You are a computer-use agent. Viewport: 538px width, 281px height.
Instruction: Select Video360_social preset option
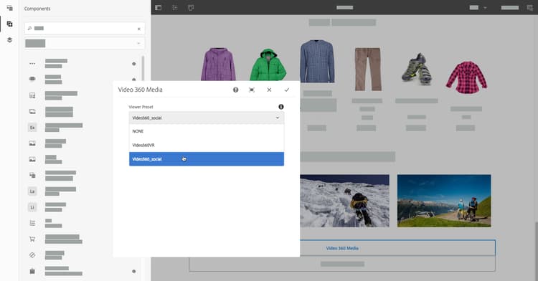pyautogui.click(x=207, y=159)
